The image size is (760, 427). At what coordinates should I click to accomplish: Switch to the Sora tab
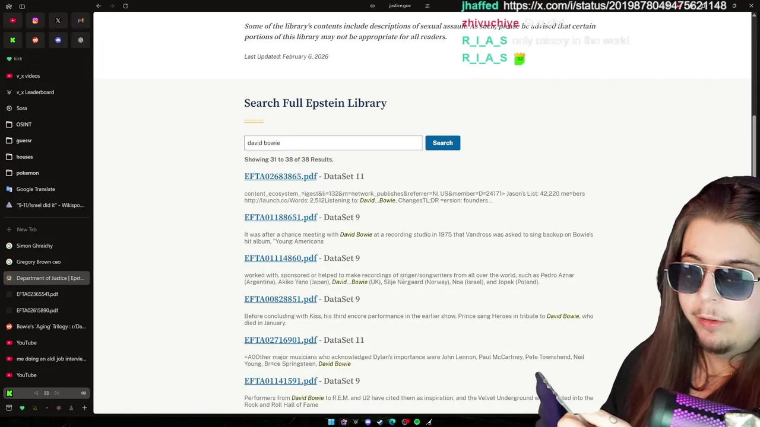(46, 108)
